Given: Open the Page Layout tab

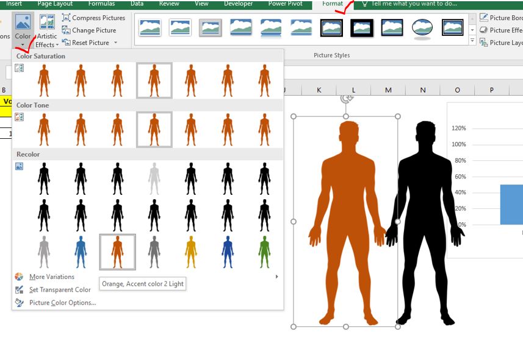Looking at the screenshot, I should (x=55, y=4).
